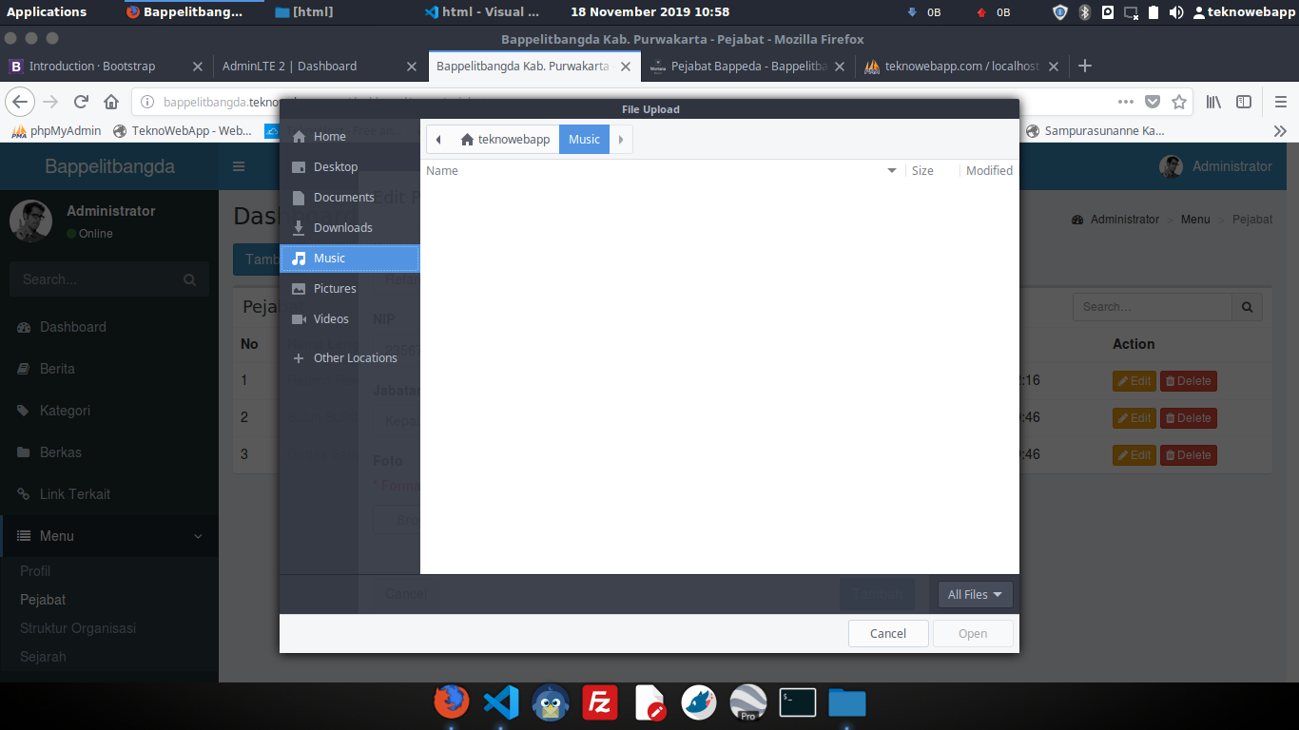This screenshot has width=1299, height=730.
Task: Click the new tab plus icon
Action: pyautogui.click(x=1085, y=66)
